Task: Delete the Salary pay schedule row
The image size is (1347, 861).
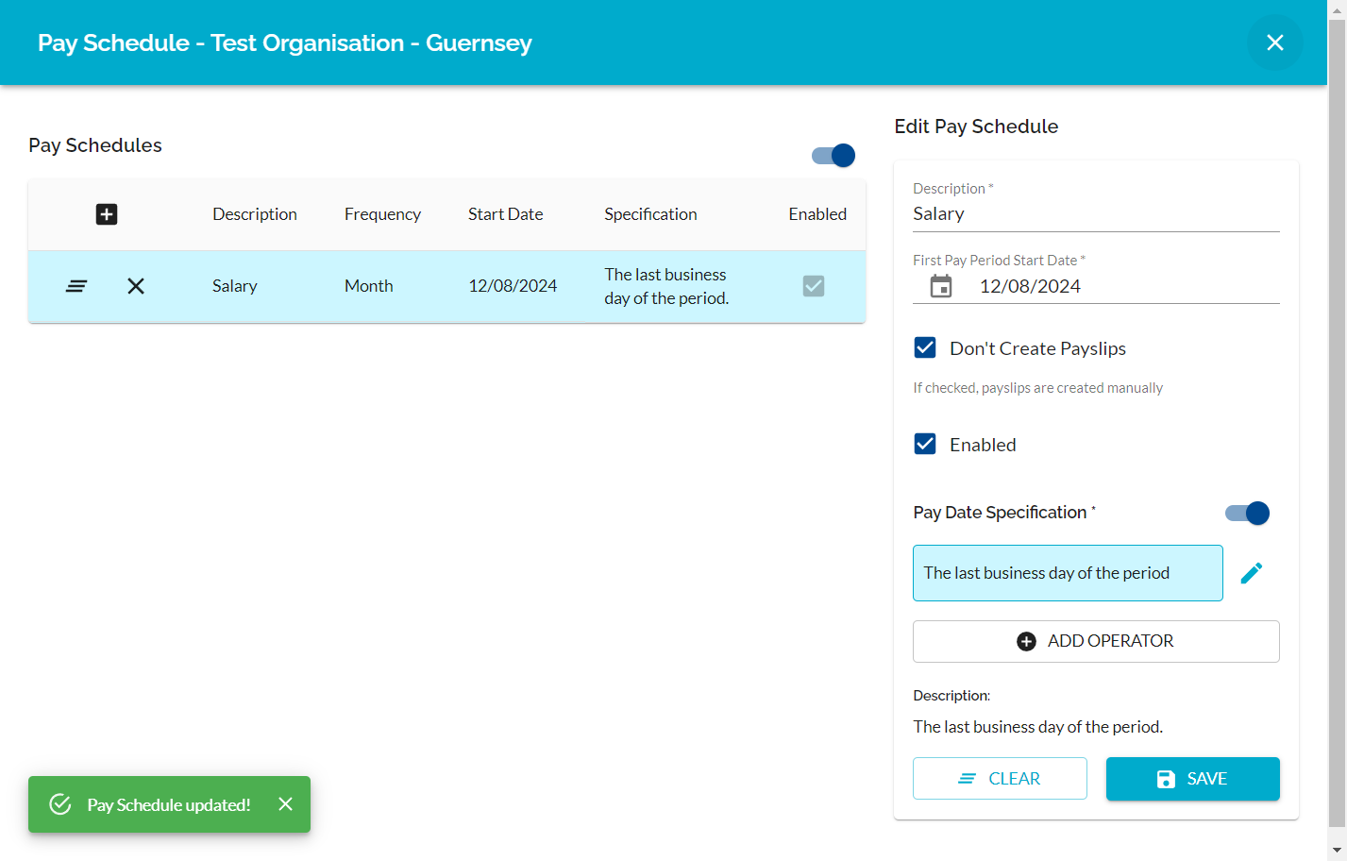Action: tap(136, 286)
